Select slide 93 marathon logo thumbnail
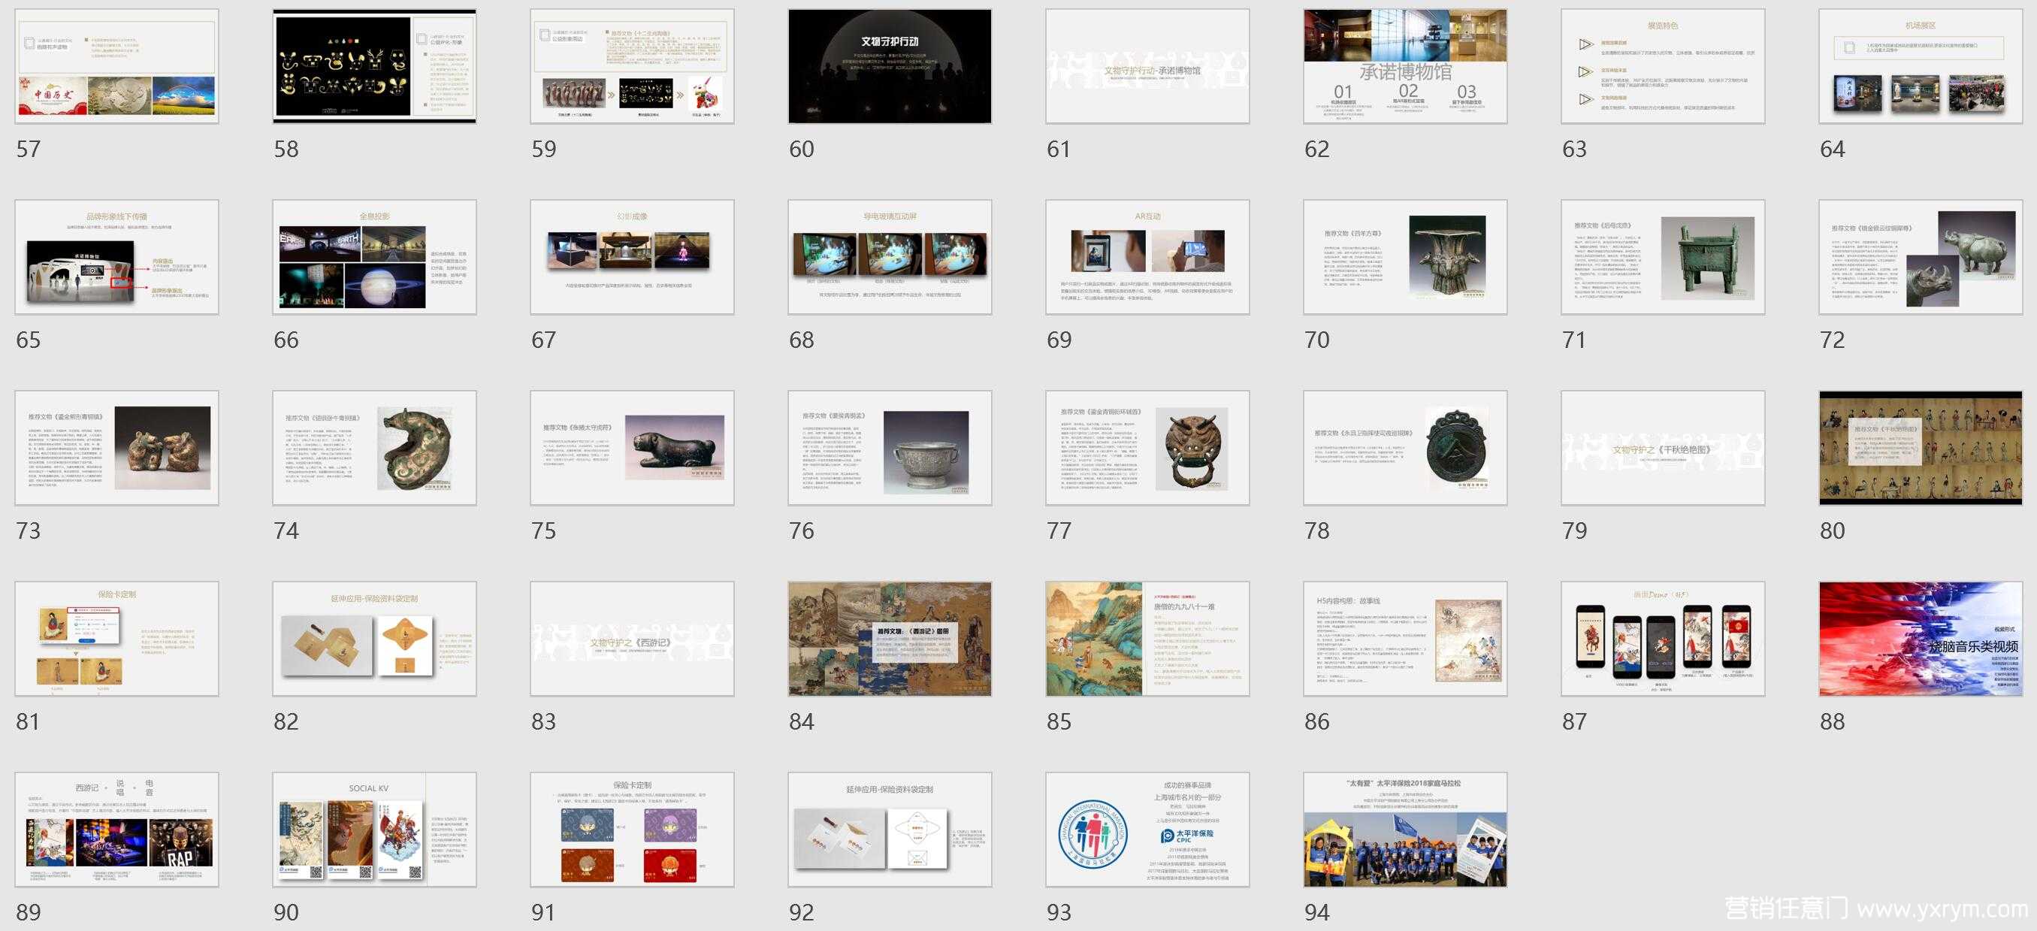Screen dimensions: 2037x931 point(1148,830)
